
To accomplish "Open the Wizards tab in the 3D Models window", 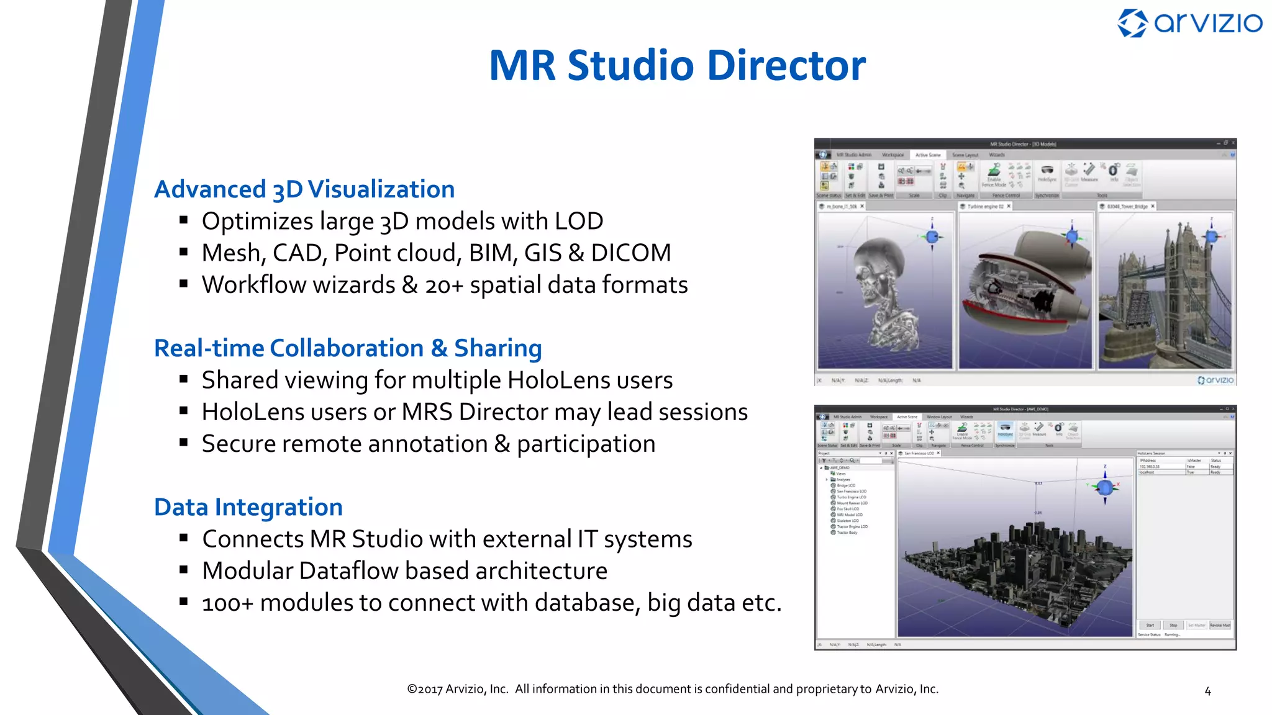I will 997,155.
